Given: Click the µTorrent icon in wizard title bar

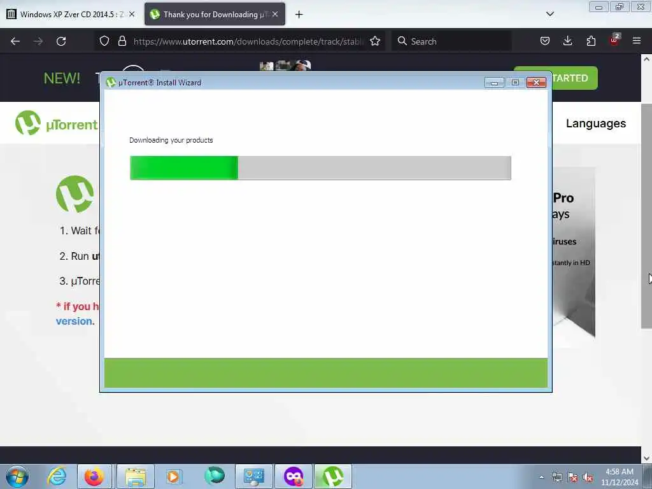Looking at the screenshot, I should (111, 82).
